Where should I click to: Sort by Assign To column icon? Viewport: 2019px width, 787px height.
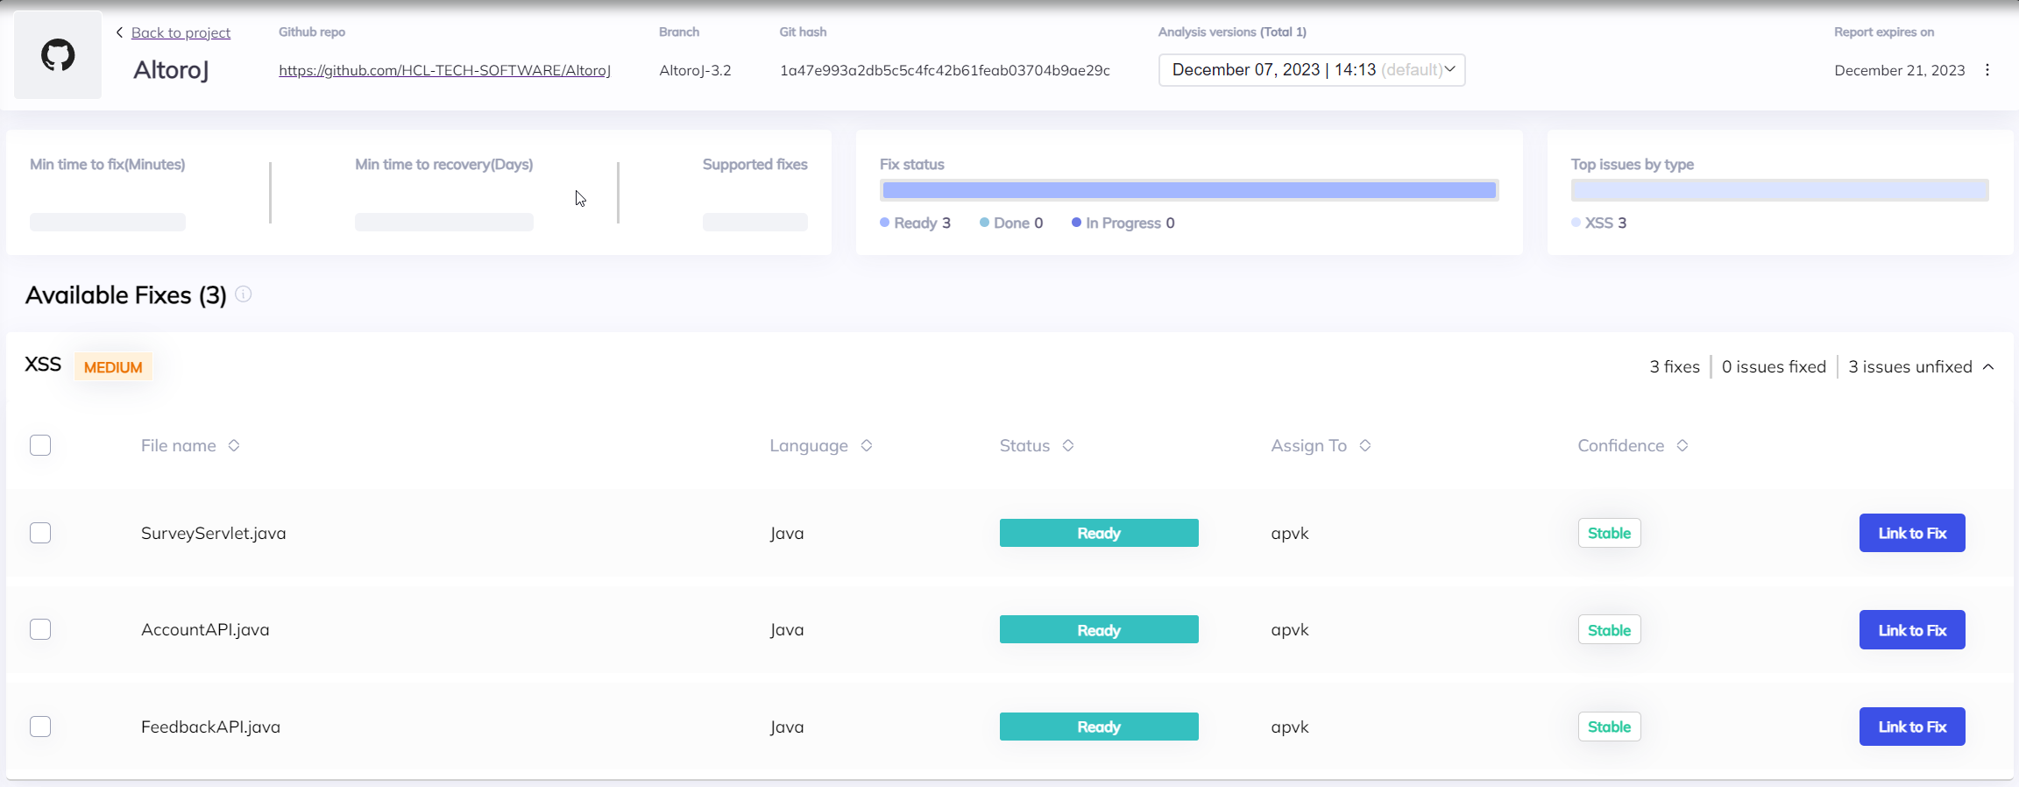point(1365,445)
